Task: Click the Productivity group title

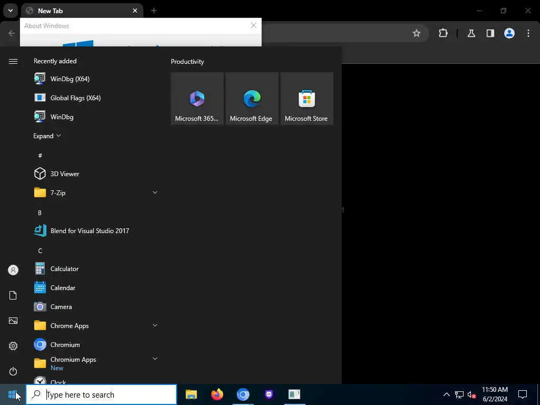Action: [x=187, y=62]
